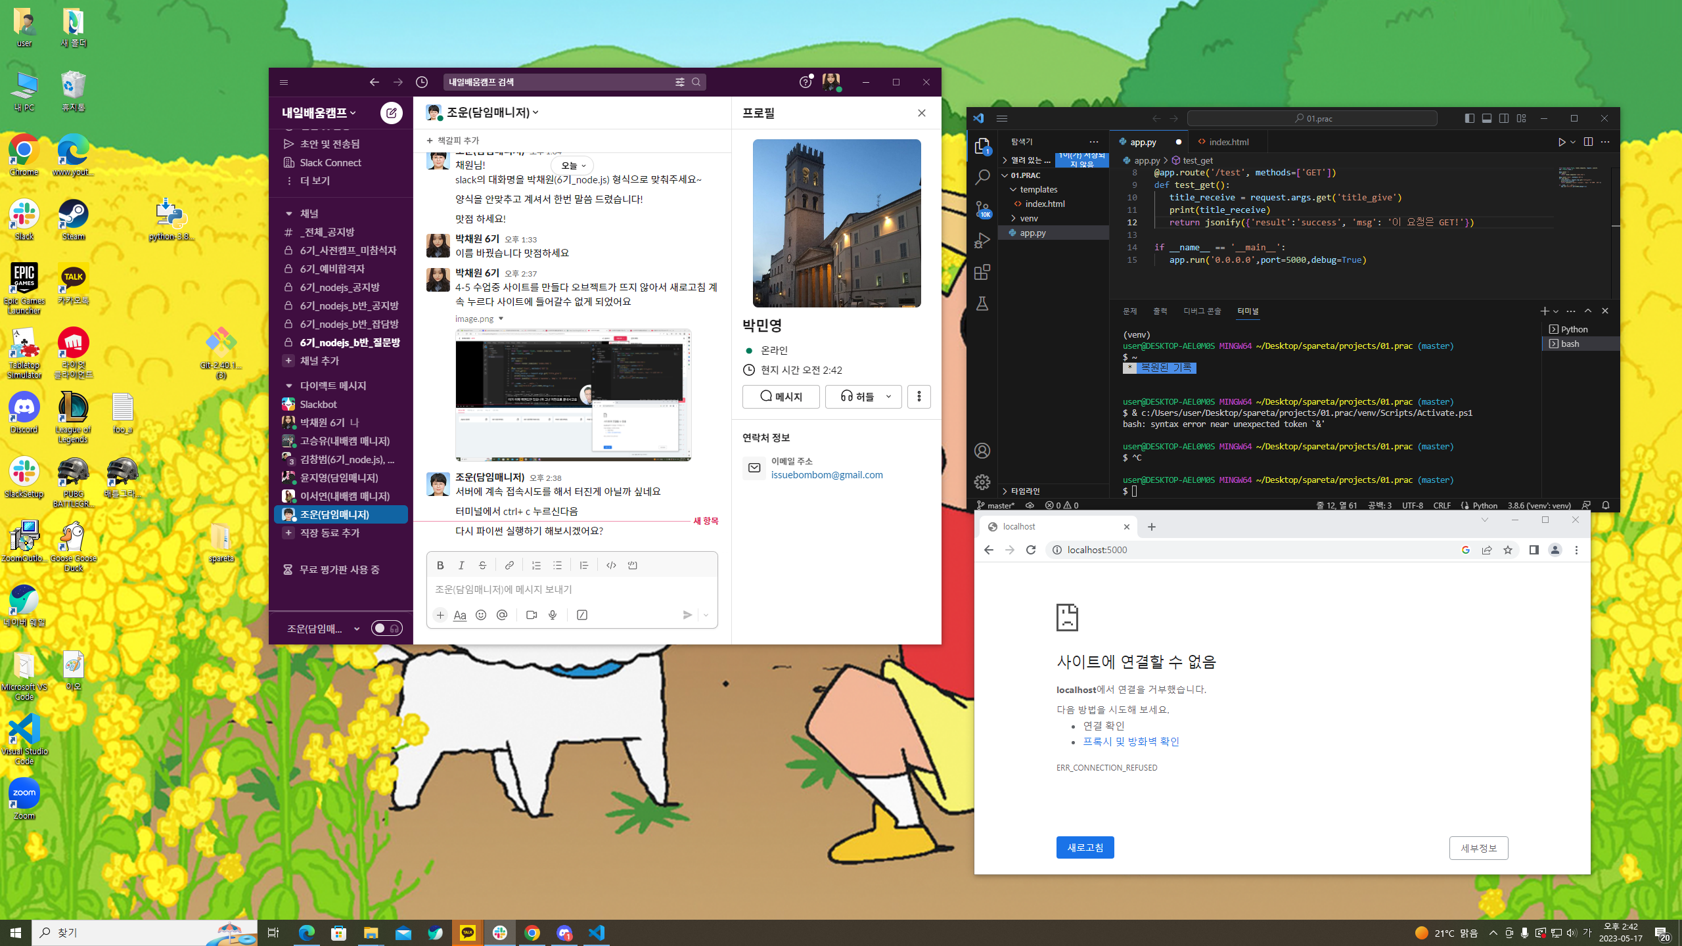Image resolution: width=1682 pixels, height=946 pixels.
Task: Collapse the 다이렉트 메시지 section in Slack
Action: click(x=288, y=386)
